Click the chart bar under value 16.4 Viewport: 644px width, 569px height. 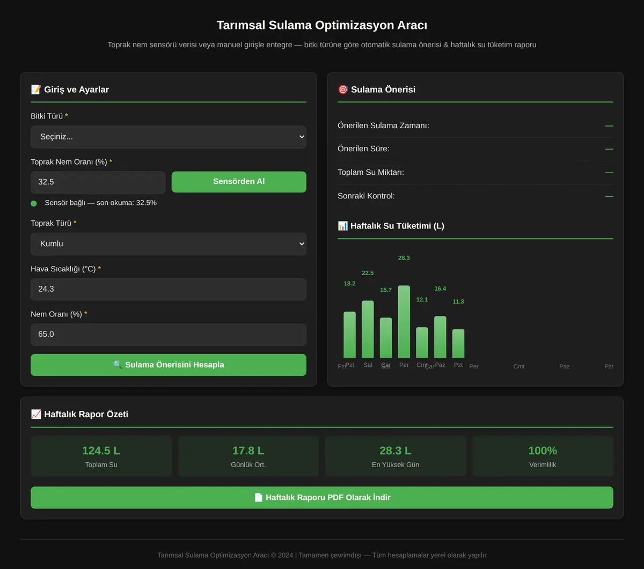tap(440, 337)
